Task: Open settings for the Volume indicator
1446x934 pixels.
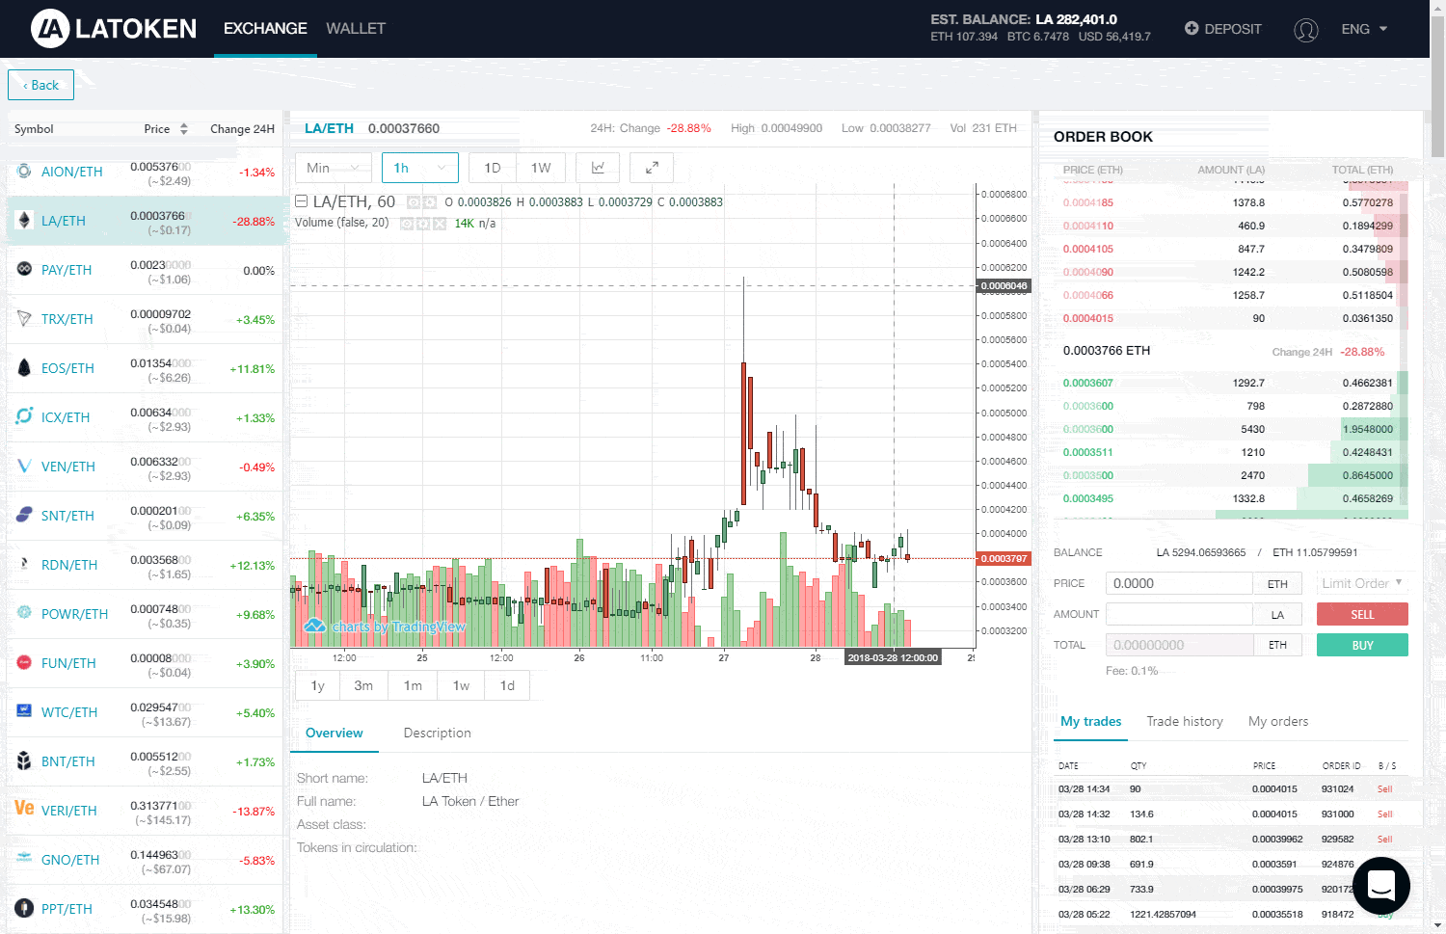Action: 423,224
